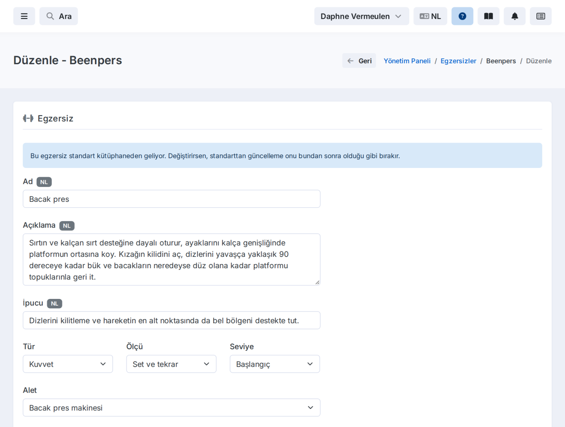Viewport: 565px width, 427px height.
Task: Open Yönetim Paneli breadcrumb link
Action: click(407, 61)
